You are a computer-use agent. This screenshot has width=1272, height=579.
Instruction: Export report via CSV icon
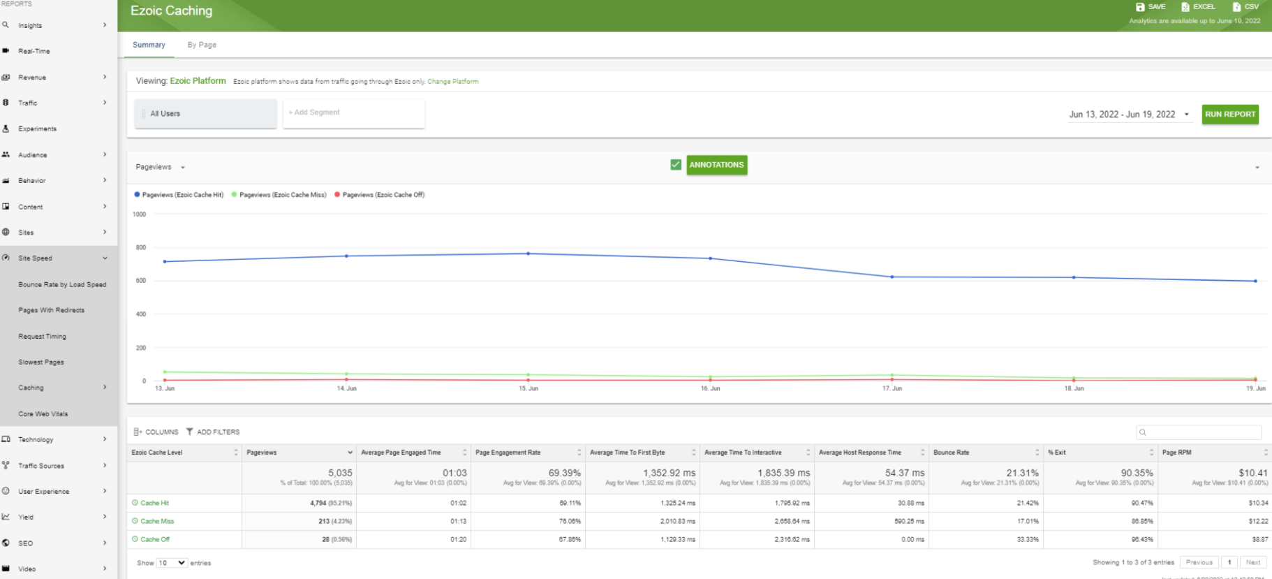click(x=1236, y=7)
